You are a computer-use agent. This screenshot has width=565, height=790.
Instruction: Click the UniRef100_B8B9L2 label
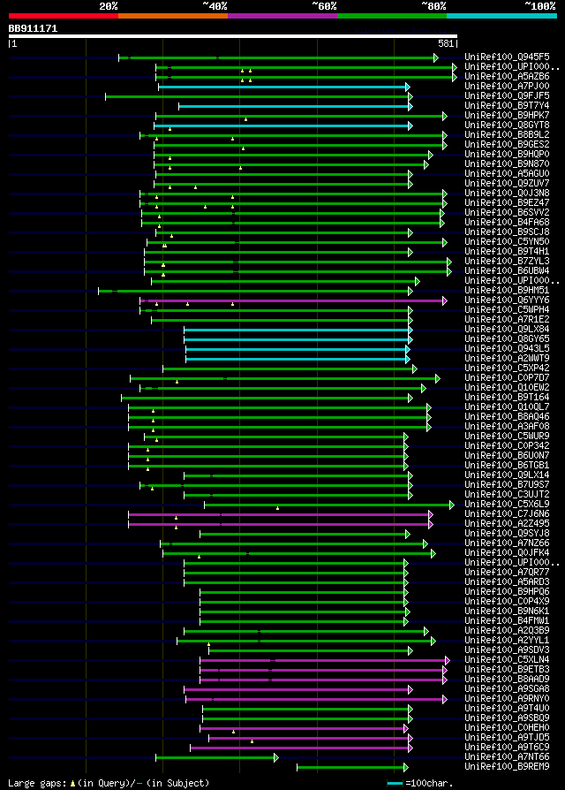507,135
